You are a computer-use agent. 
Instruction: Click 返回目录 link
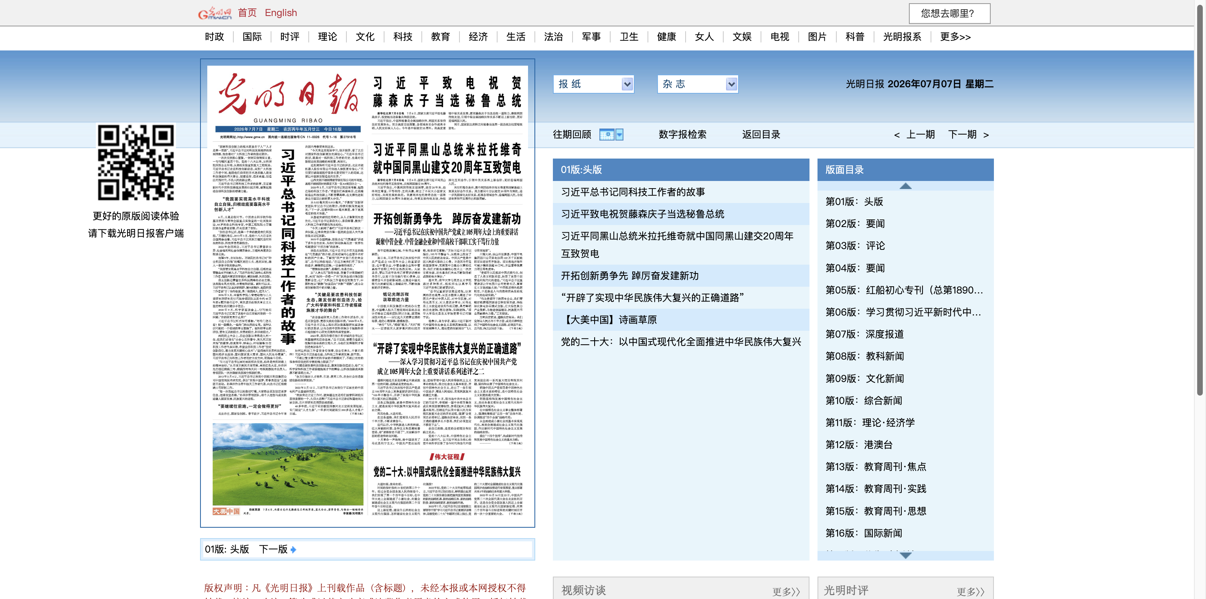point(761,135)
